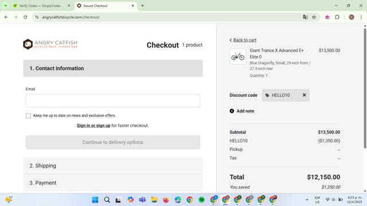Open Microsoft Edge from taskbar
This screenshot has height=206, width=367.
click(178, 200)
